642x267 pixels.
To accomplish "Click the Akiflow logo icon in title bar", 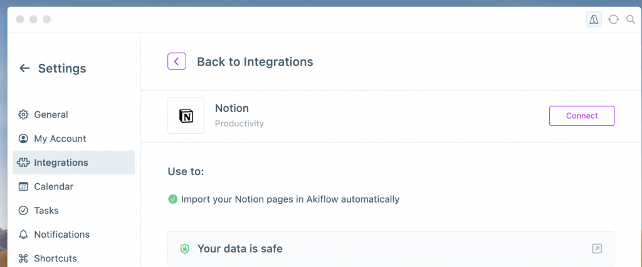I will 594,19.
